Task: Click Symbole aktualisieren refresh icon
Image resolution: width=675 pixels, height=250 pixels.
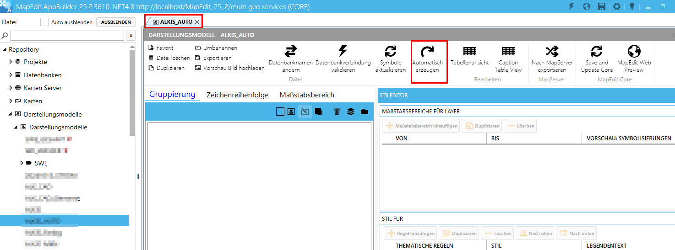Action: [x=391, y=51]
